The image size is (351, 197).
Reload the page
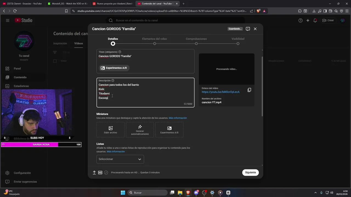pos(15,11)
